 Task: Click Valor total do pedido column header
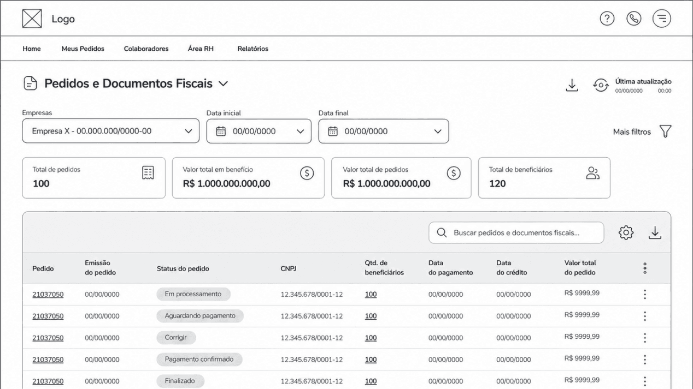(580, 268)
